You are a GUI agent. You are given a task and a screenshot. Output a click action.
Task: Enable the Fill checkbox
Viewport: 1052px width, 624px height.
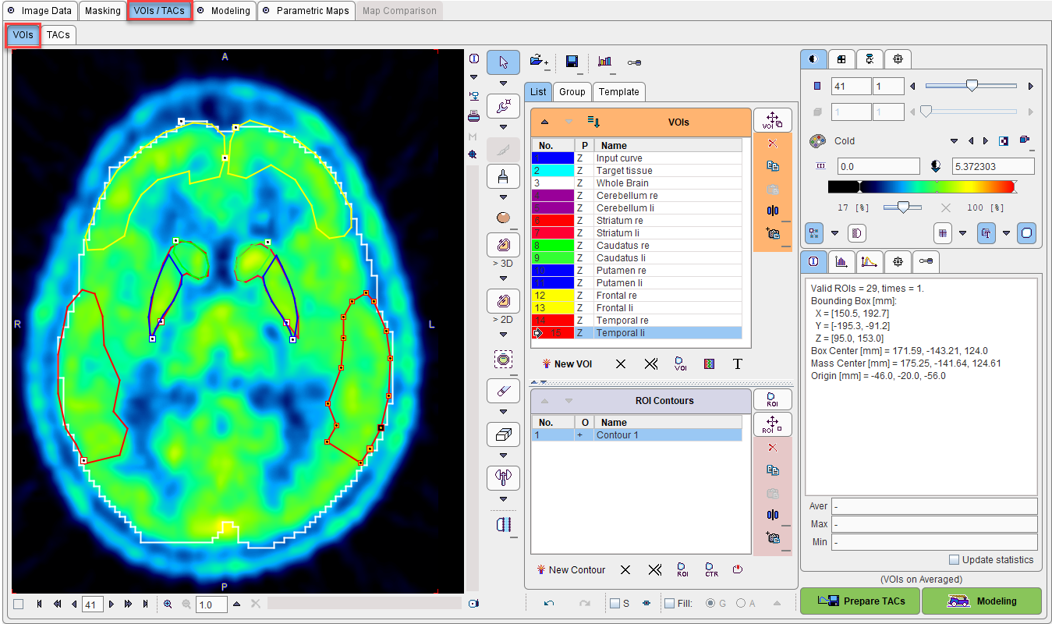point(669,602)
